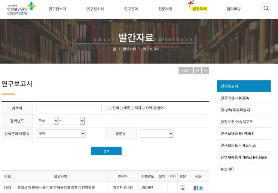278x193 pixels.
Task: Decrease font size with minus button
Action: coord(205,71)
